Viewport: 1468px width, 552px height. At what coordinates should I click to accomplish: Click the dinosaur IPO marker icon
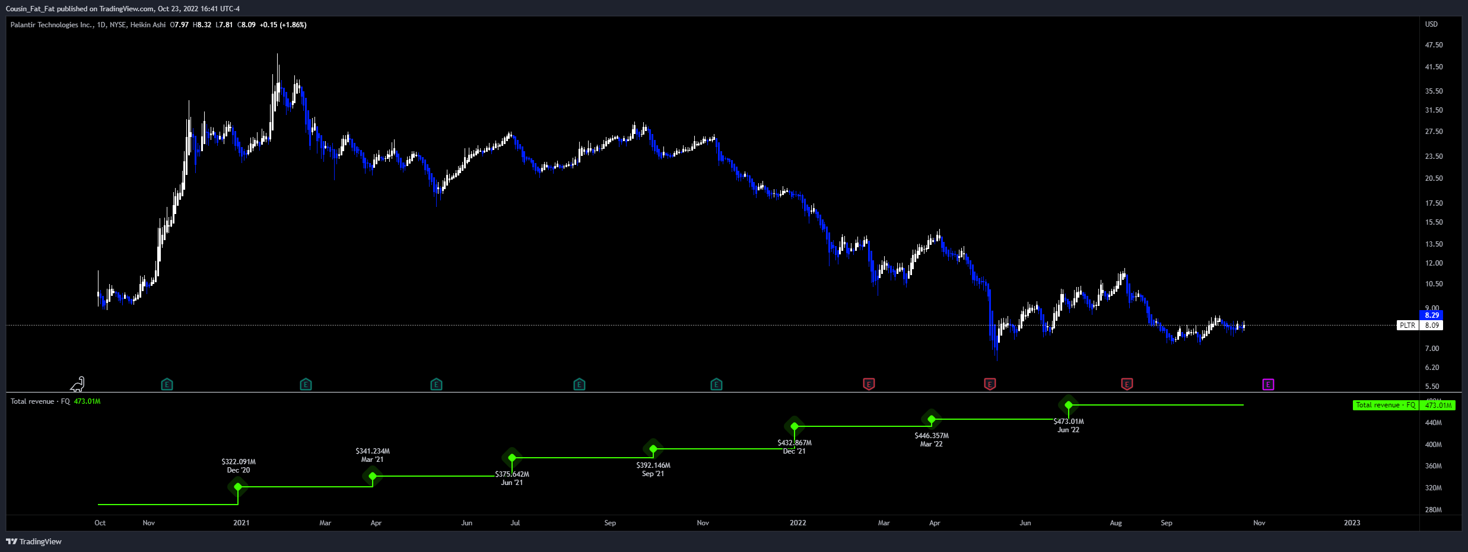click(x=78, y=384)
